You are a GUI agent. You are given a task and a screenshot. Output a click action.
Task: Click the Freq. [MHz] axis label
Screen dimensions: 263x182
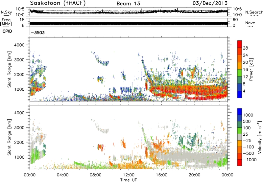[x=6, y=22]
